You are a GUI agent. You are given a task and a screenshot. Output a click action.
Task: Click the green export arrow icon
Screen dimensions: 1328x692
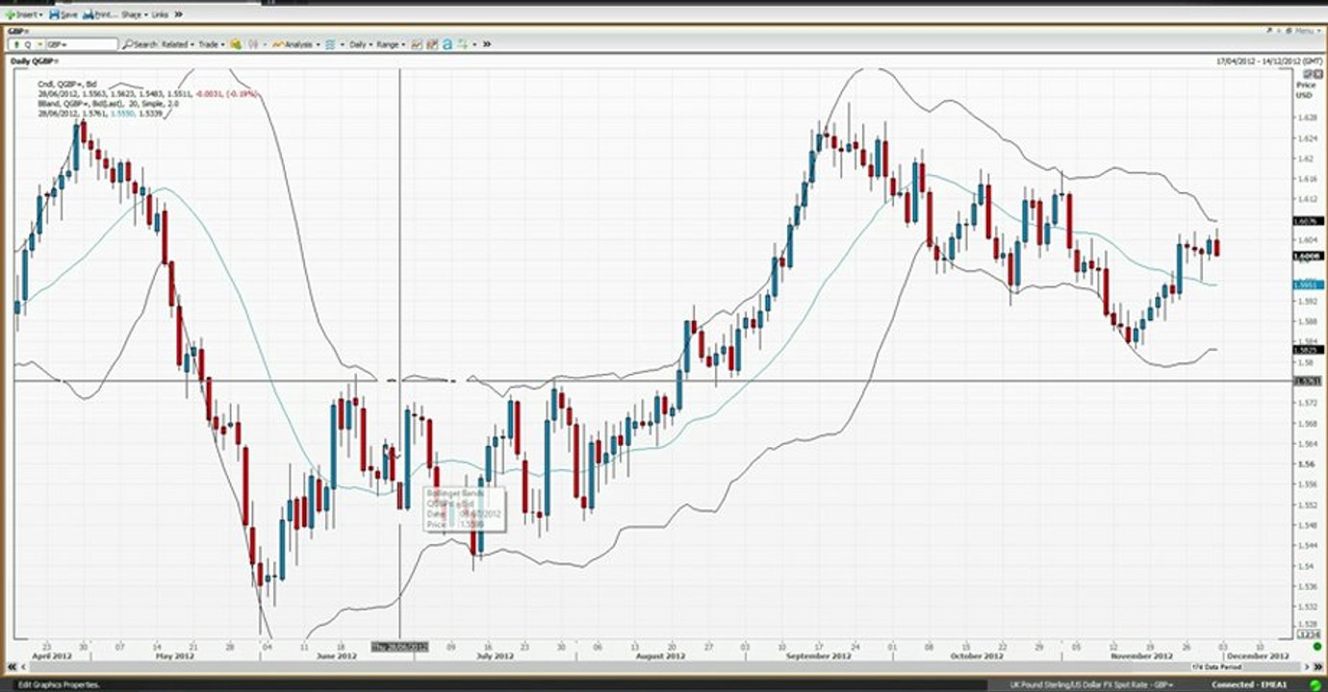(463, 44)
